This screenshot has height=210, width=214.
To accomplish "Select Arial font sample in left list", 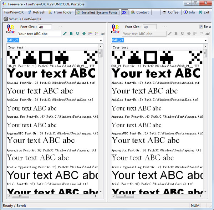I will click(x=52, y=175).
